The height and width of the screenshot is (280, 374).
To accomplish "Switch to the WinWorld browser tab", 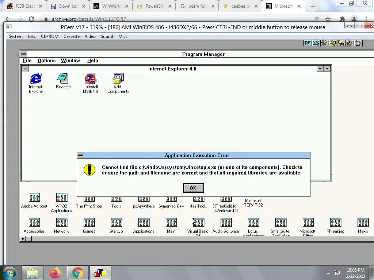I will tap(111, 6).
